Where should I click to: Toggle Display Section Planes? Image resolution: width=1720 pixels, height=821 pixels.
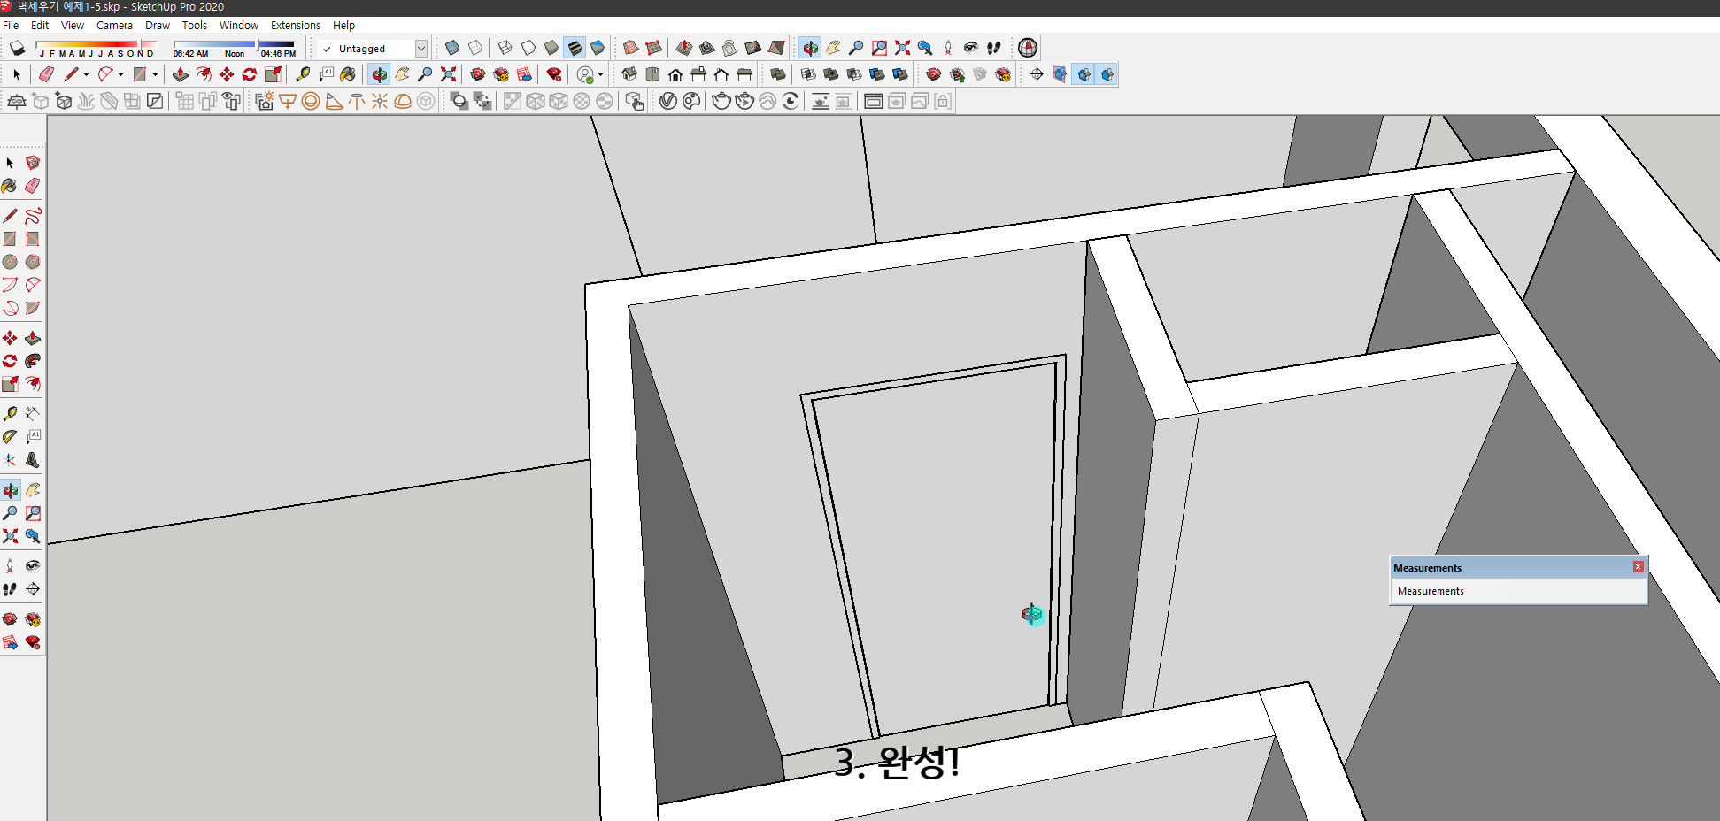[1061, 74]
